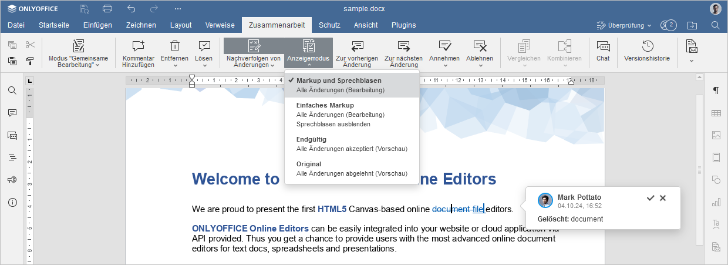
Task: Click the Print icon in title bar
Action: tap(107, 9)
